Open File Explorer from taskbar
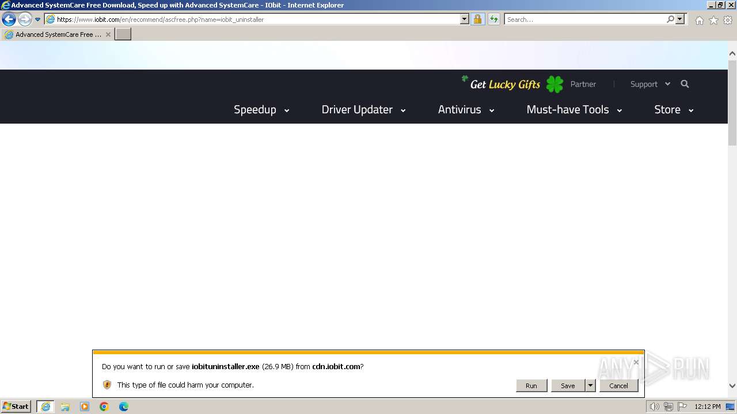Viewport: 737px width, 414px height. click(65, 407)
